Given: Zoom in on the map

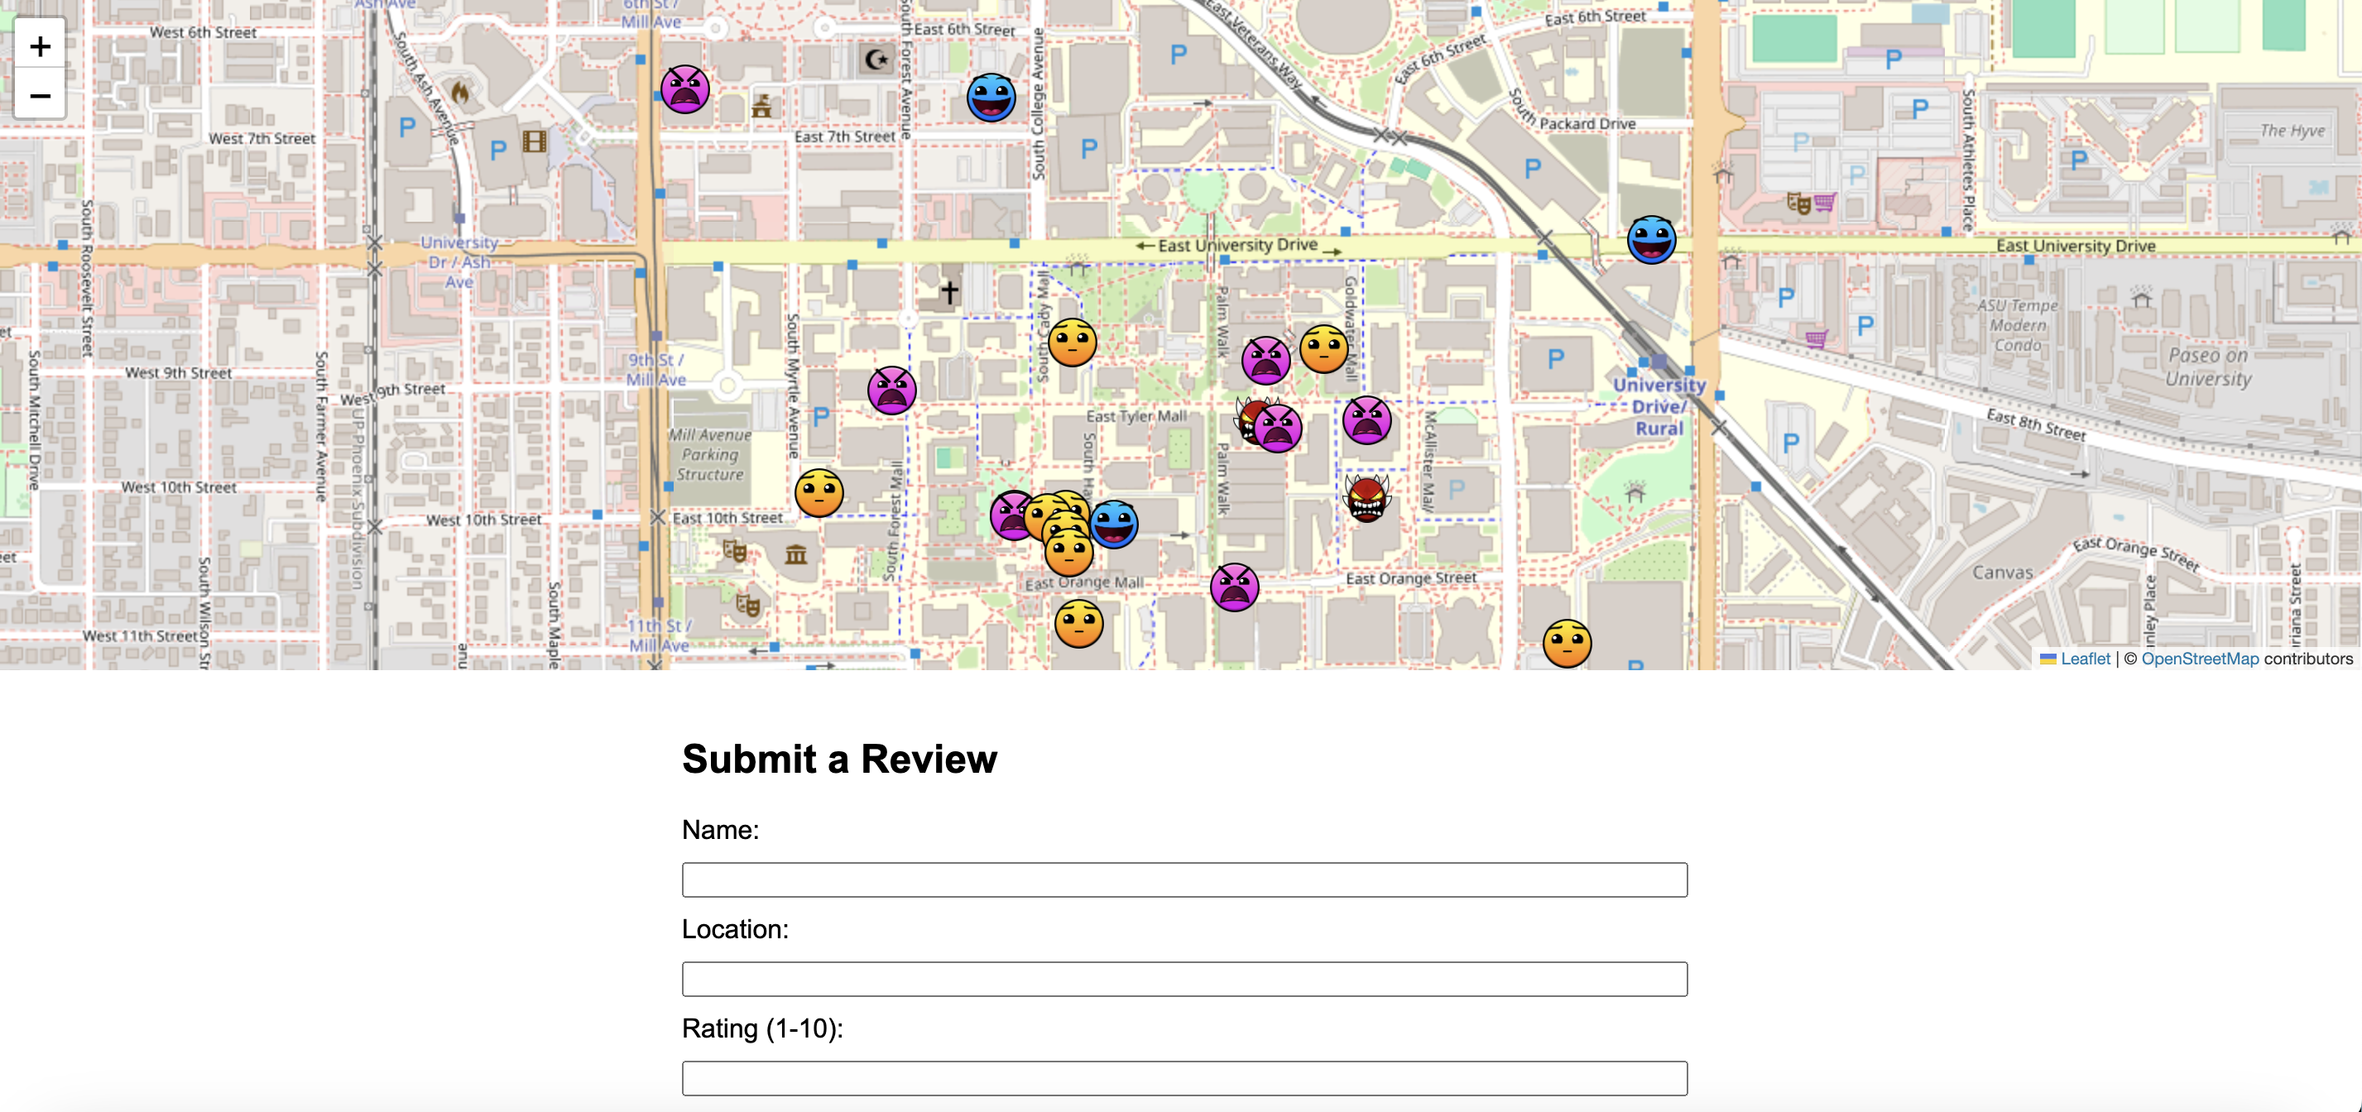Looking at the screenshot, I should click(40, 46).
